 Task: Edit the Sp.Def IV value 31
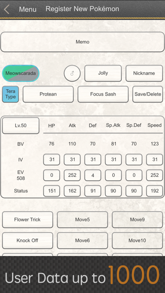[x=134, y=160]
